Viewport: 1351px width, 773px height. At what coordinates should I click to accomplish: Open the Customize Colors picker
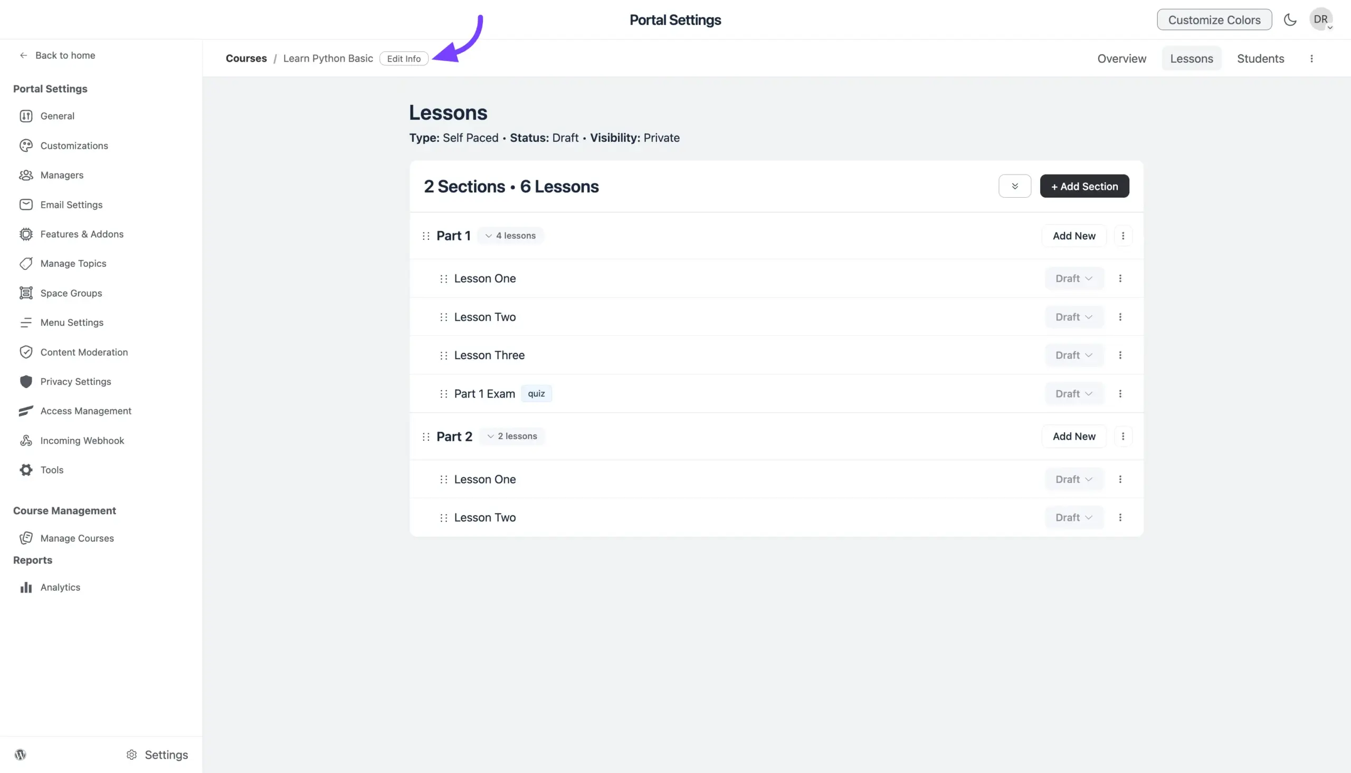tap(1214, 20)
